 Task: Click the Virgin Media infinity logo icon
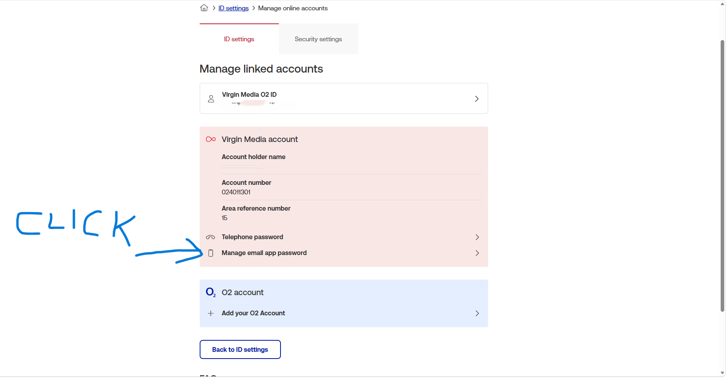coord(211,139)
